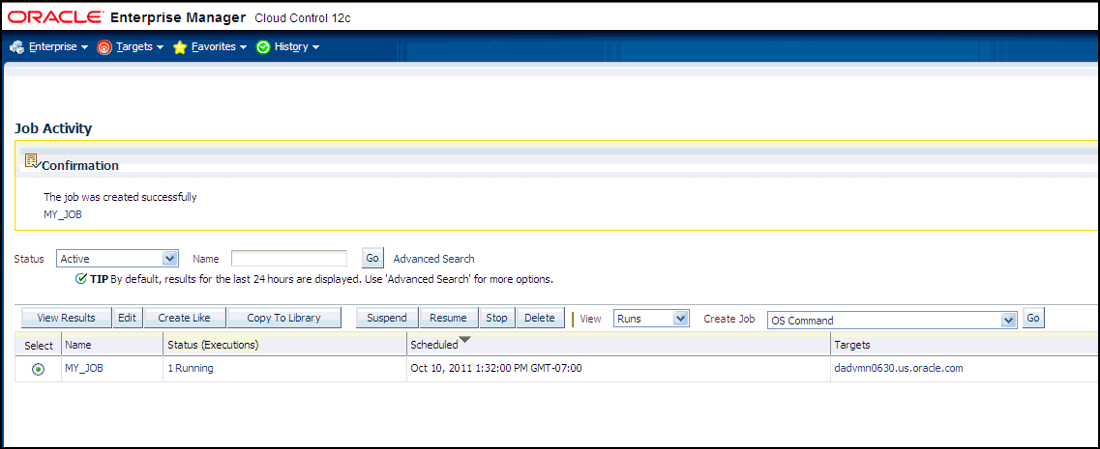
Task: Open the 1 Running status link
Action: click(191, 368)
